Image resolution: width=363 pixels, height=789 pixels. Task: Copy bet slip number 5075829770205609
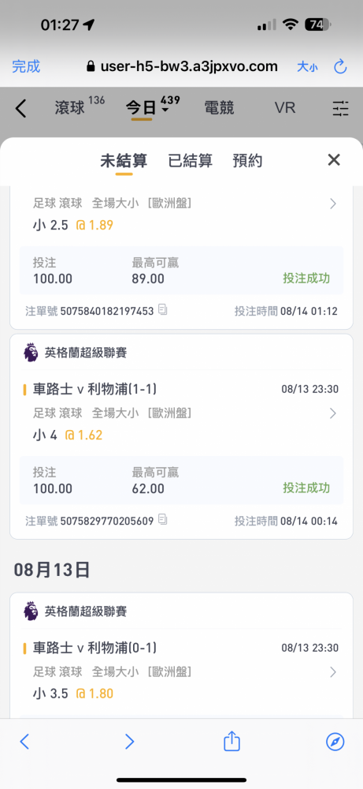coord(163,520)
